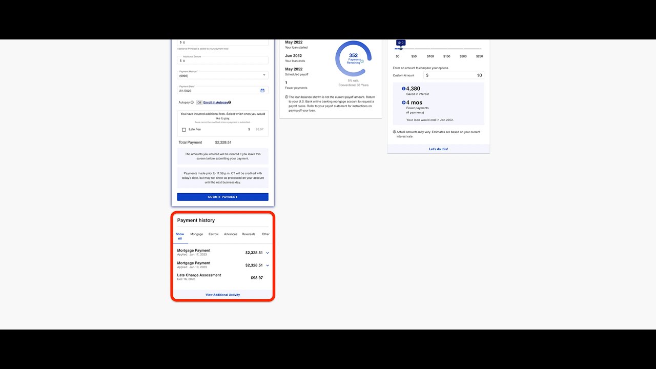Expand the Jan 17, 2023 Mortgage Payment entry
Viewport: 656px width, 369px height.
pyautogui.click(x=268, y=253)
